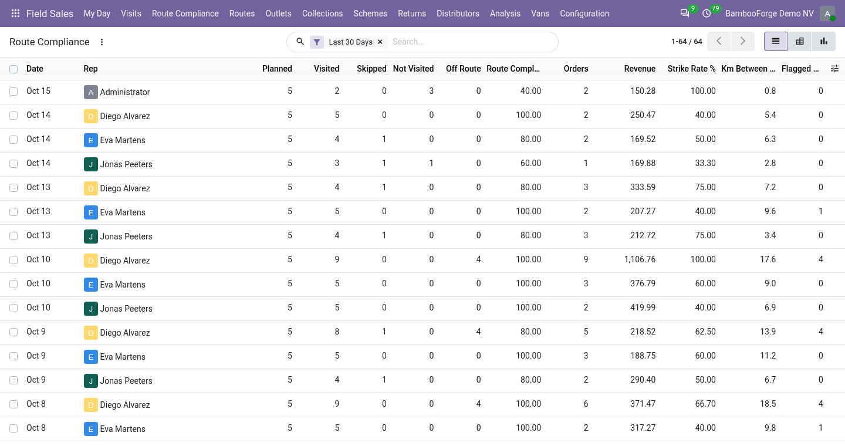Select the Oct 15 Administrator row checkbox

point(13,92)
